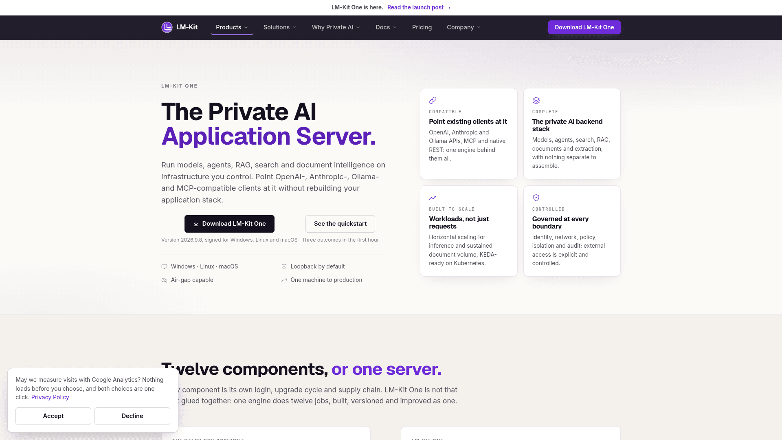Click Three outcomes in the first hour text
The height and width of the screenshot is (440, 782).
point(340,240)
